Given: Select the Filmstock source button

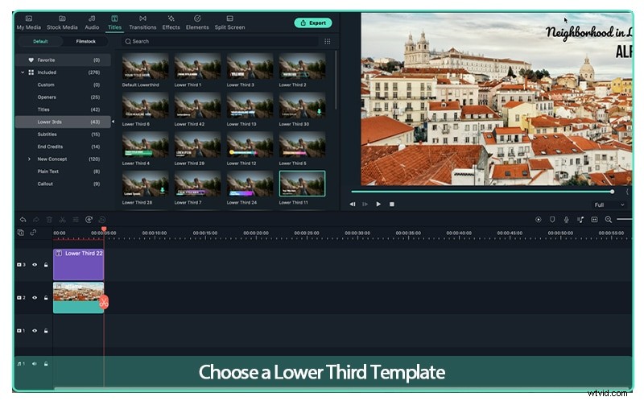Looking at the screenshot, I should click(x=85, y=41).
